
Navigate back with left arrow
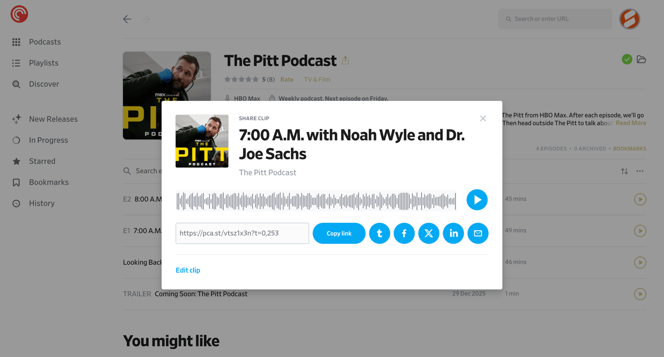127,19
